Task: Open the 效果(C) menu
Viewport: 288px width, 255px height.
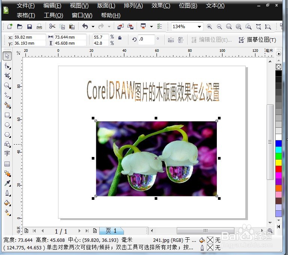Action: point(161,6)
